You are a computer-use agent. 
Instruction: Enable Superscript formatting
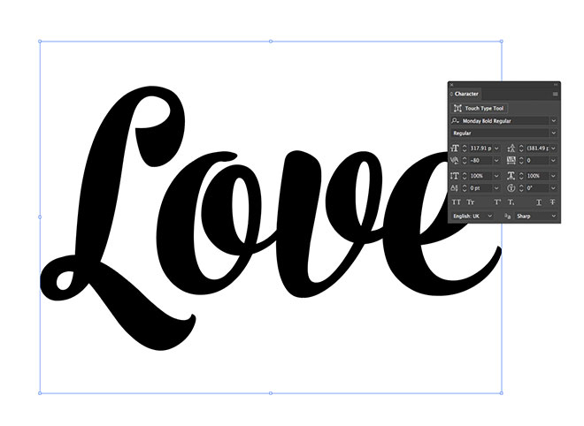click(499, 202)
